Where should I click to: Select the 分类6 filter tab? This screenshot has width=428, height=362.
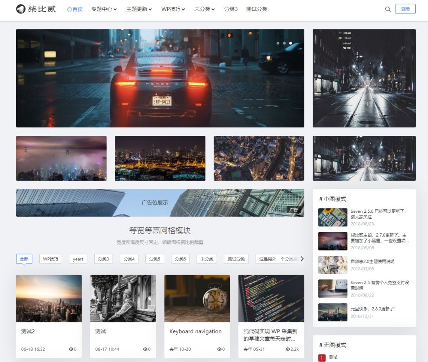[x=180, y=259]
